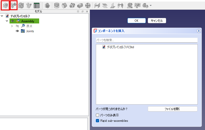Click the Solve Assembly icon
The height and width of the screenshot is (130, 205).
tap(21, 5)
